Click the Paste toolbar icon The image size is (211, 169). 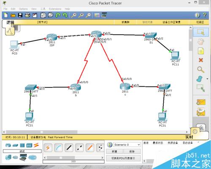click(51, 15)
